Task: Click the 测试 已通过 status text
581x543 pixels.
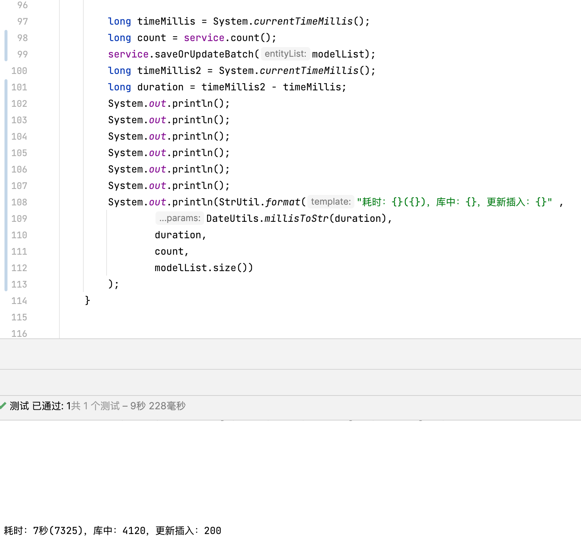Action: [37, 406]
